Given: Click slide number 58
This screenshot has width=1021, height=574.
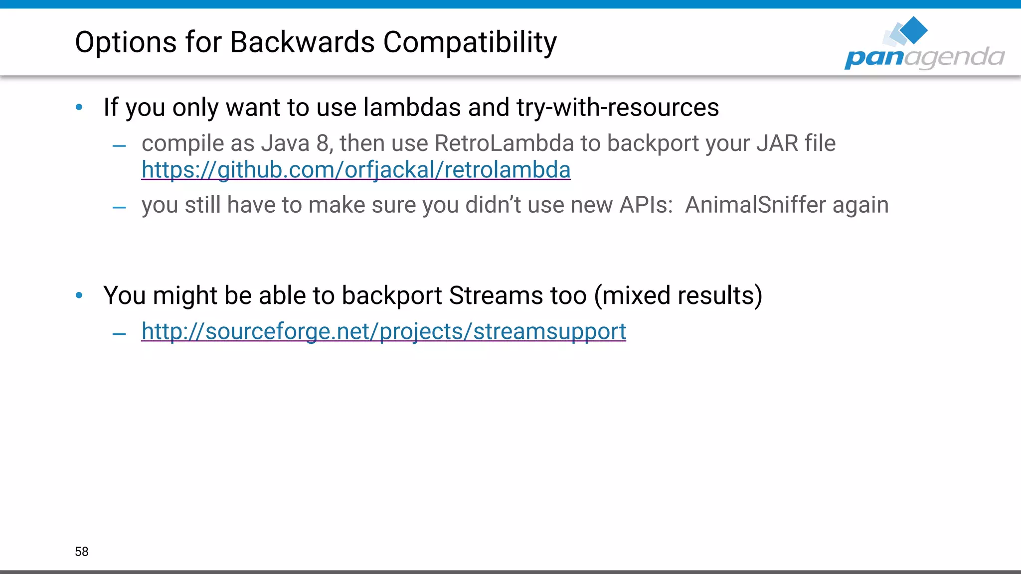Looking at the screenshot, I should point(81,552).
